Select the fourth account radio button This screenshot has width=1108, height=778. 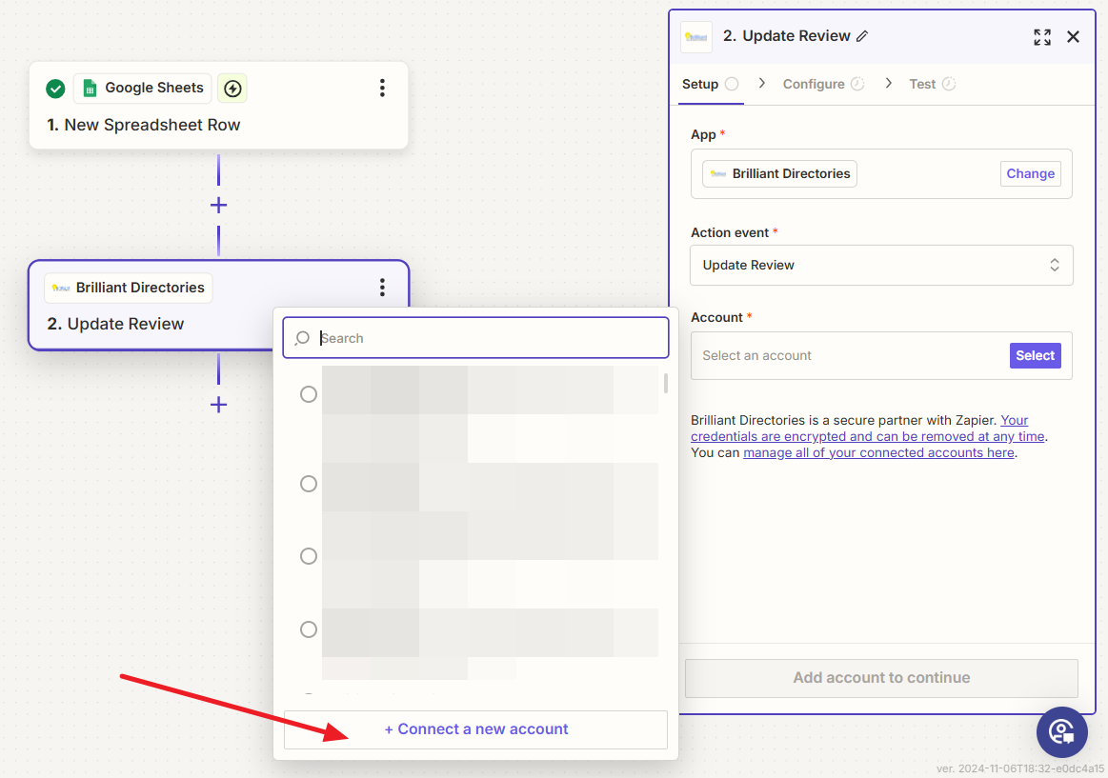(x=308, y=629)
